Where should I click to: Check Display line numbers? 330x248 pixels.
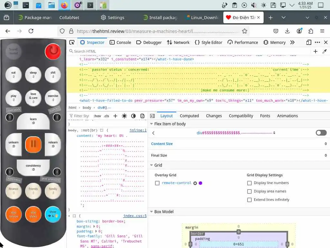click(249, 183)
